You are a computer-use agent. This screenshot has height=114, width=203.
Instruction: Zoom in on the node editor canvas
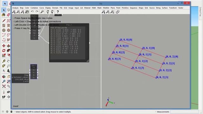tap(14, 12)
